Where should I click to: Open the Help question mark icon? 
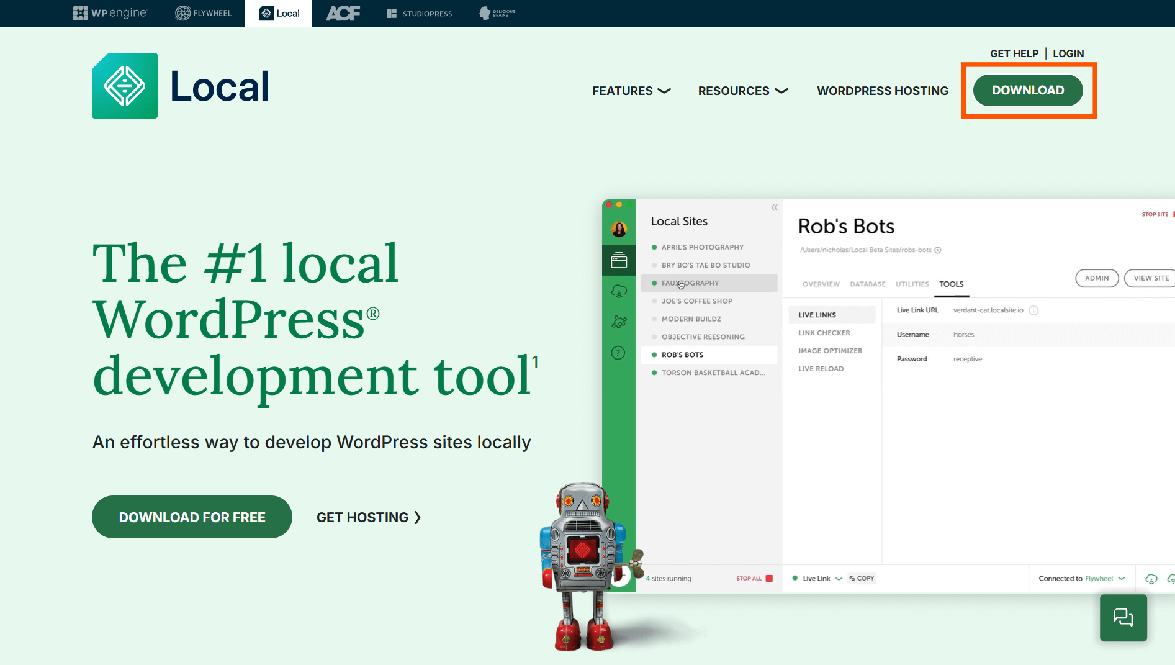pyautogui.click(x=618, y=353)
